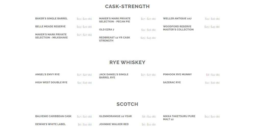Select Balvenie Caribbean Cask item
255x136 pixels.
point(53,116)
